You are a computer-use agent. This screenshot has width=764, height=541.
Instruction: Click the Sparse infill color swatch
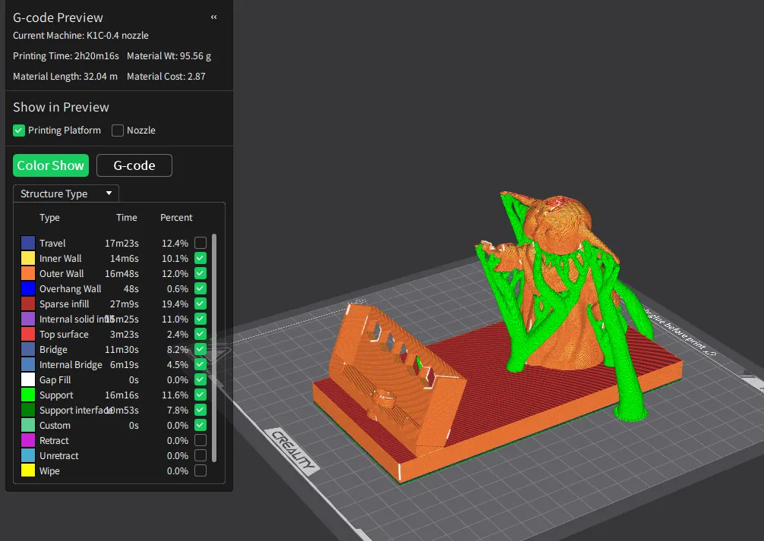(28, 304)
